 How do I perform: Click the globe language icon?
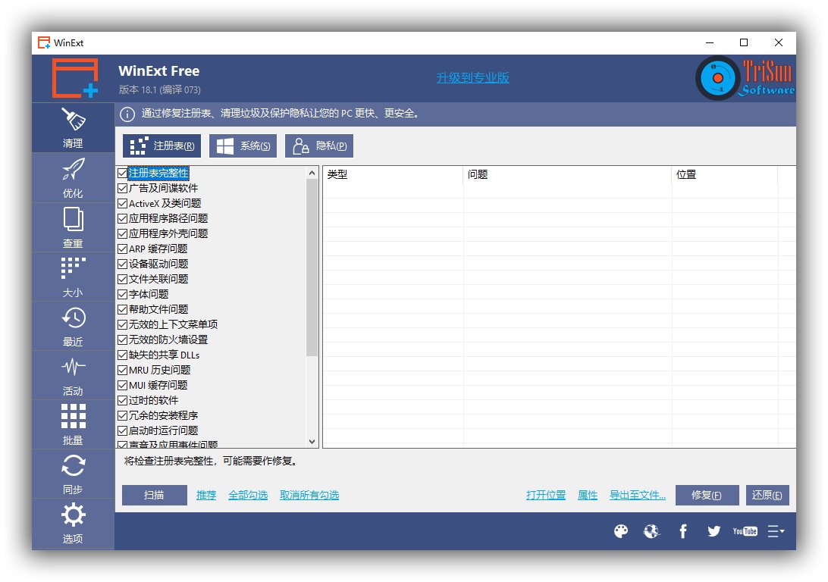pyautogui.click(x=651, y=531)
